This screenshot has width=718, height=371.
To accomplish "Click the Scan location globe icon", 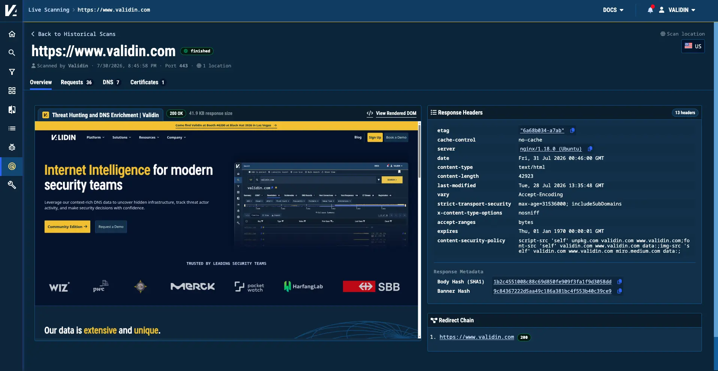I will [663, 34].
